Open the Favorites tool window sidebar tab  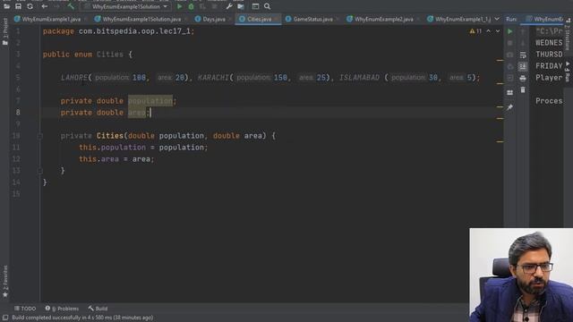4,281
